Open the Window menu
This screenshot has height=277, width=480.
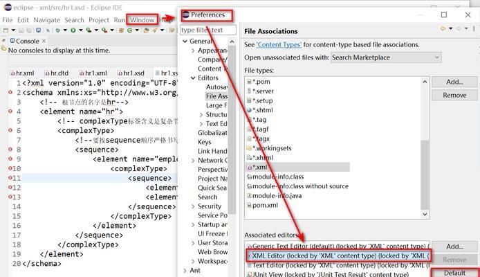[142, 20]
